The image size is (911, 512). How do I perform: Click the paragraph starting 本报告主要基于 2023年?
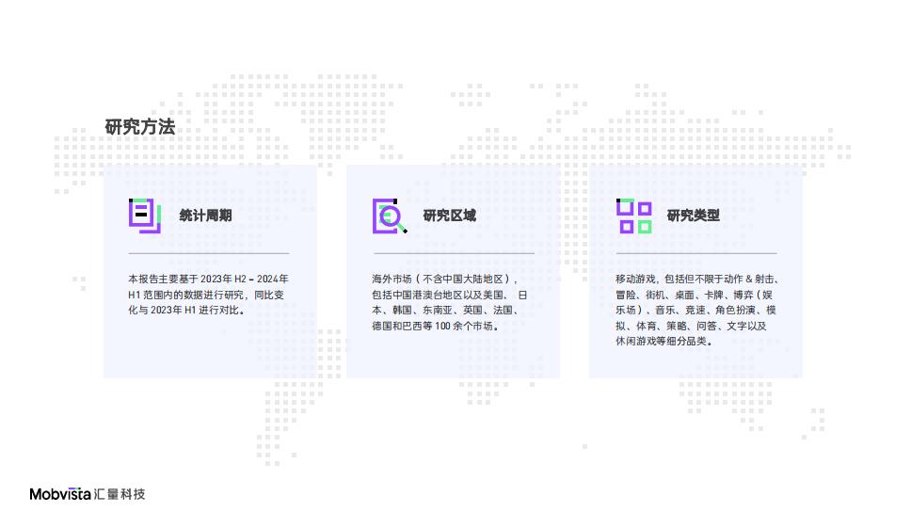coord(208,295)
